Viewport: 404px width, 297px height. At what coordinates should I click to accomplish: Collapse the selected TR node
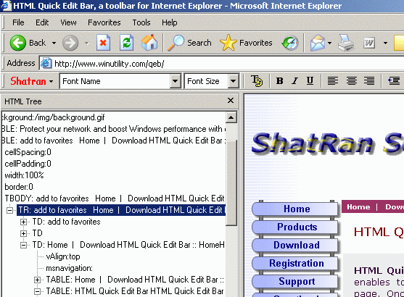pos(9,210)
